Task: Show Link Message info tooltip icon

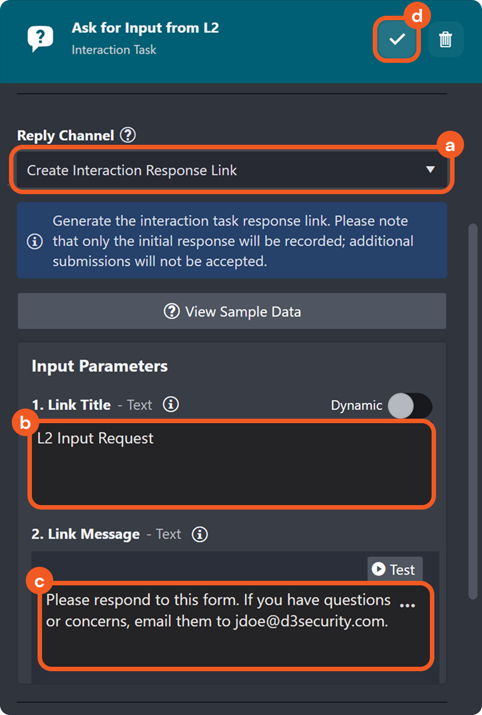Action: [x=200, y=534]
